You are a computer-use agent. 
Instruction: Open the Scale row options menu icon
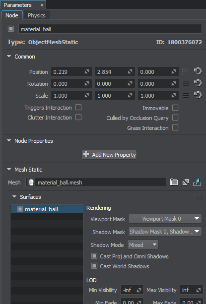point(186,95)
